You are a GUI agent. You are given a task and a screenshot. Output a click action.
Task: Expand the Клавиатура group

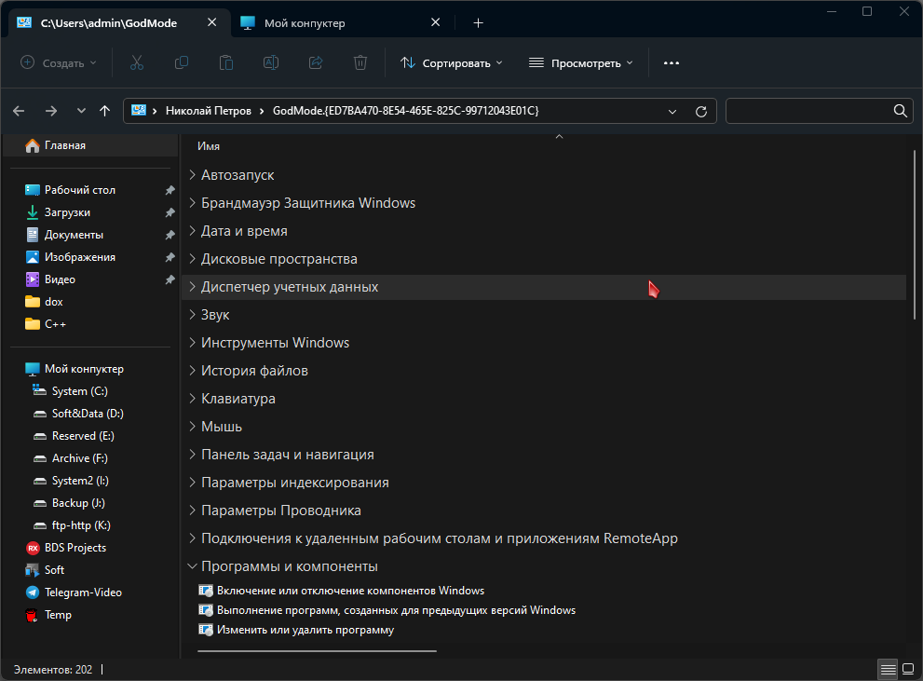tap(192, 399)
